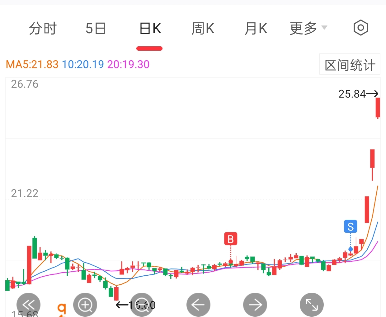This screenshot has height=317, width=386.
Task: Move chart left with arrow button
Action: 199,305
